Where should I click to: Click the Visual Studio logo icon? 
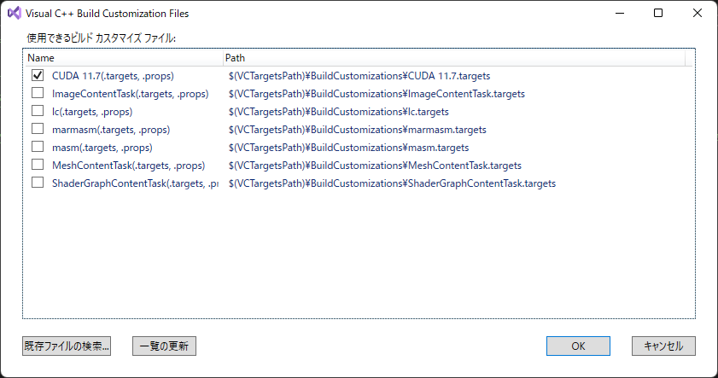[15, 14]
